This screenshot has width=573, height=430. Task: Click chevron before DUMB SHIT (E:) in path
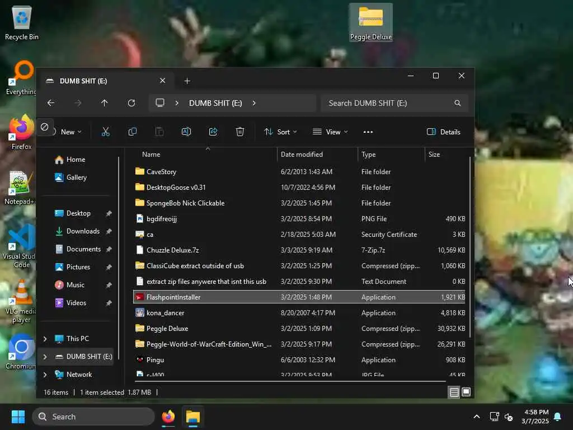click(177, 103)
